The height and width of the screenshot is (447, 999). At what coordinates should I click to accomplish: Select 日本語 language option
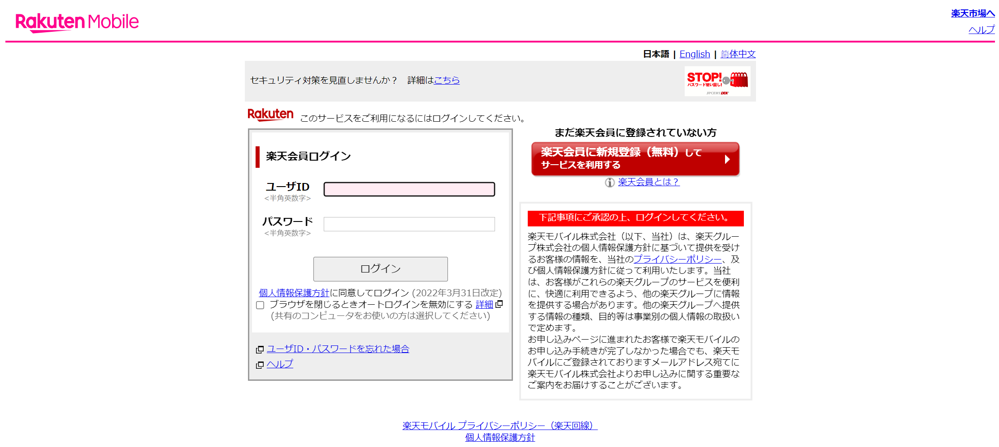(656, 54)
